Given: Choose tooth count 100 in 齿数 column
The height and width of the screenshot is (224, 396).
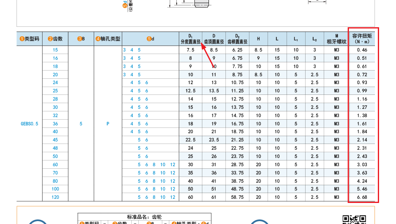Looking at the screenshot, I should click(x=55, y=189).
